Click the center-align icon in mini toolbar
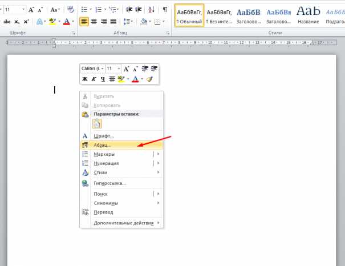Screen dimensions: 345x266 click(112, 79)
